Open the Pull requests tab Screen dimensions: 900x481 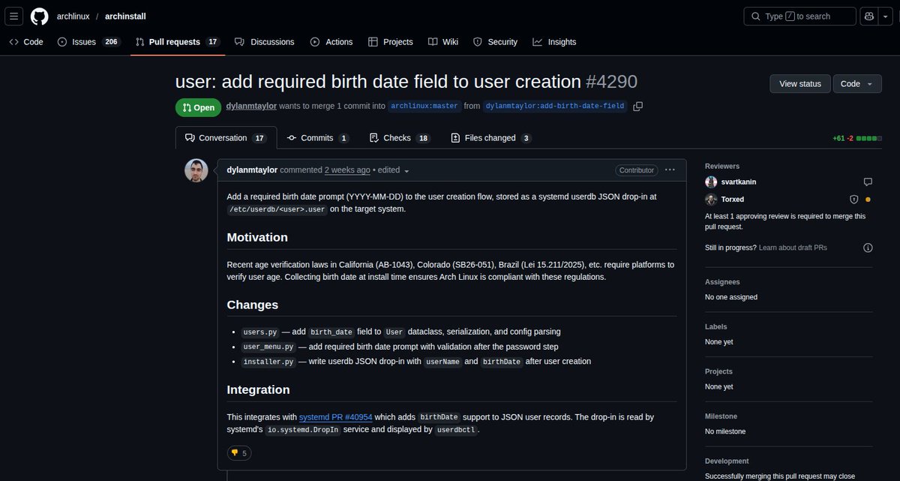click(178, 42)
